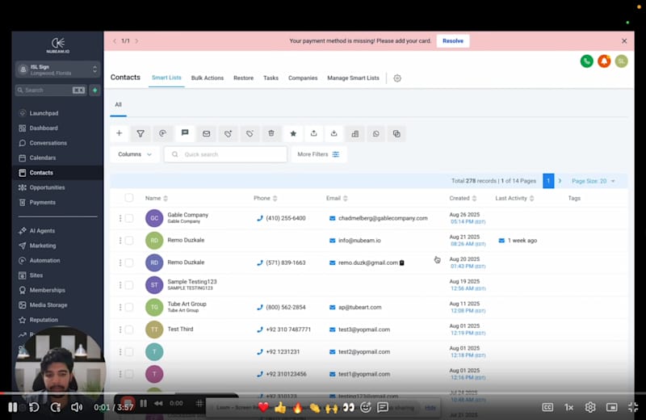This screenshot has height=420, width=646.
Task: Click the remove tag toolbar icon
Action: [250, 133]
